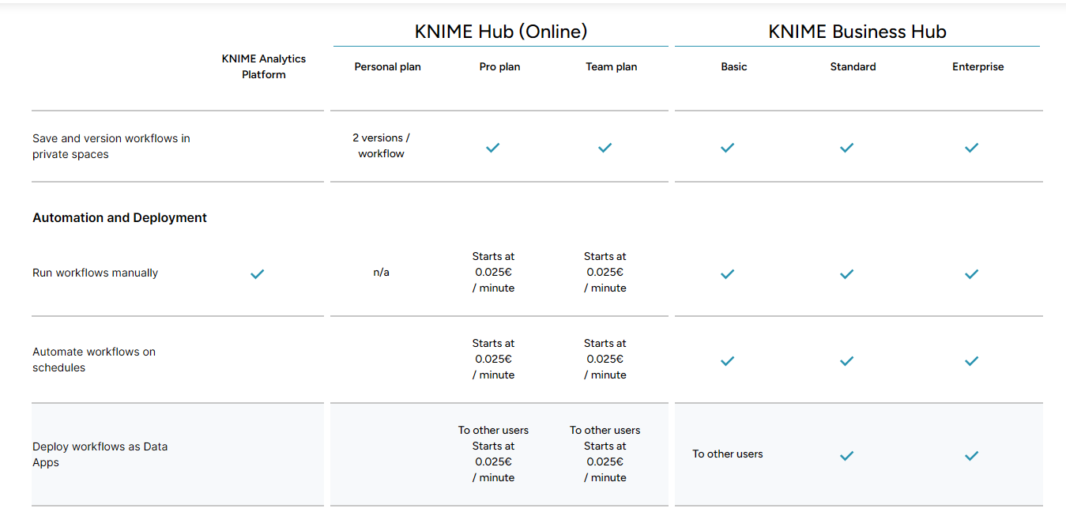Click Enterprise checkmark for save and version workflows

972,148
